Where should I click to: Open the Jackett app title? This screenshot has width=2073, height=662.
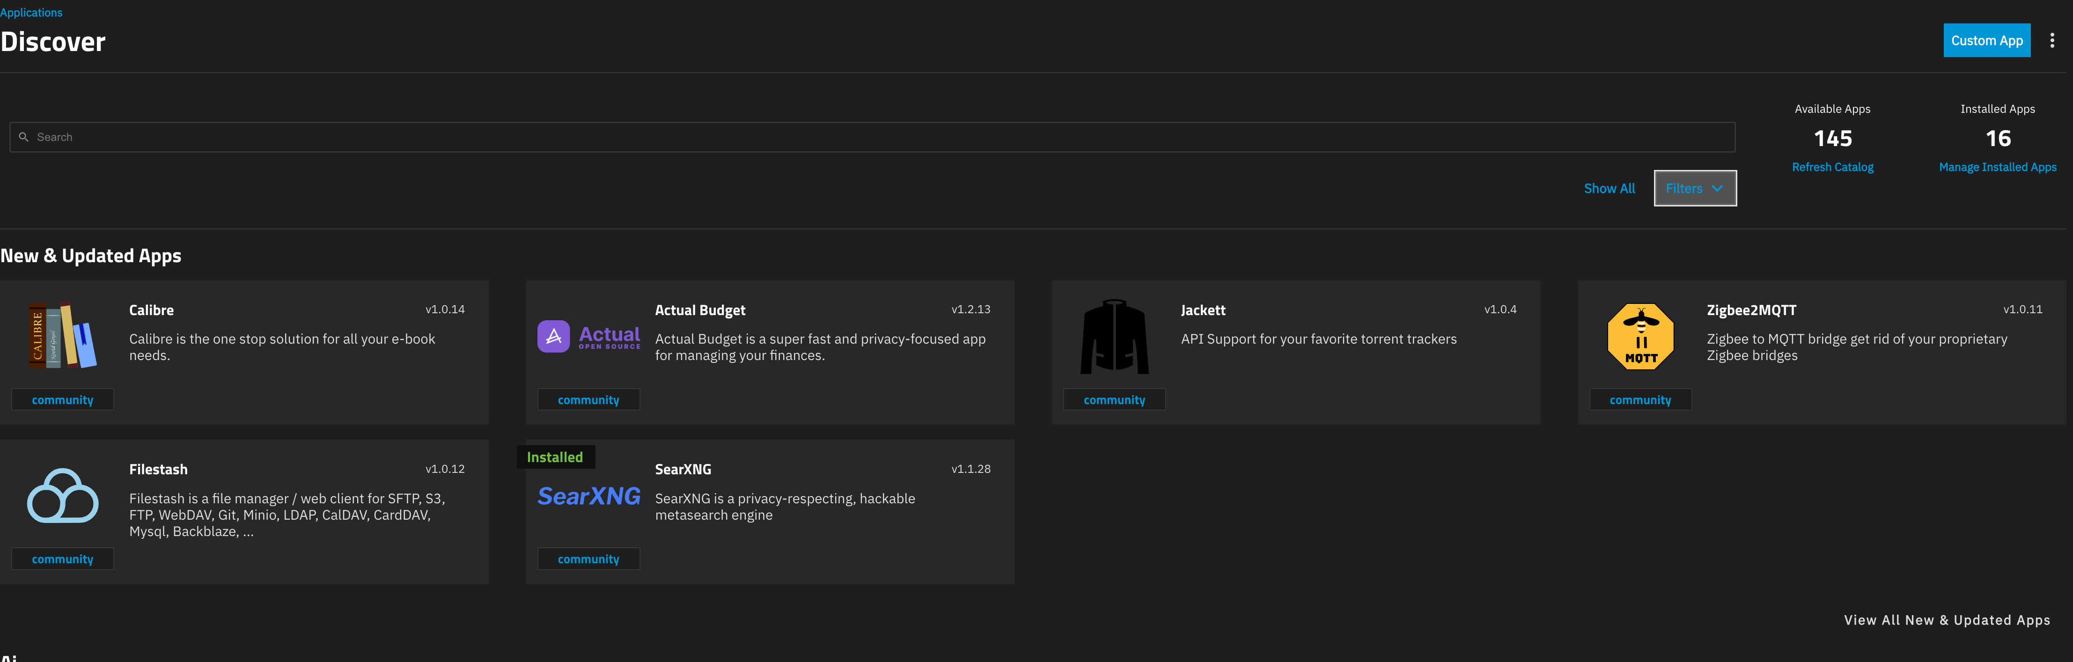coord(1202,310)
